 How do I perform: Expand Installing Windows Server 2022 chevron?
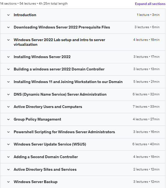pyautogui.click(x=9, y=57)
